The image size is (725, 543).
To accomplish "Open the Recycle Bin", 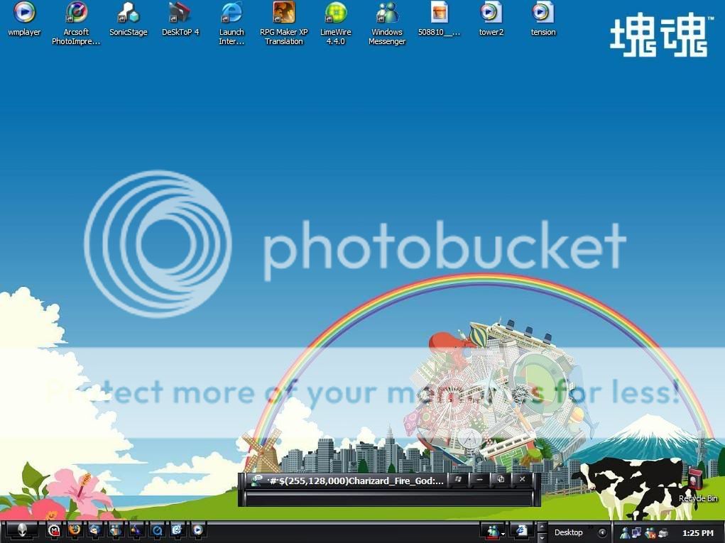I will tap(697, 481).
